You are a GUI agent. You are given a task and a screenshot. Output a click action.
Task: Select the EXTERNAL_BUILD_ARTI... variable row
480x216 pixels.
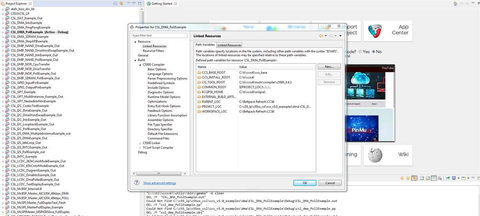coord(256,97)
